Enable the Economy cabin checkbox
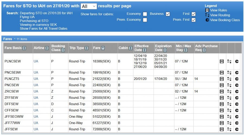 (145, 14)
